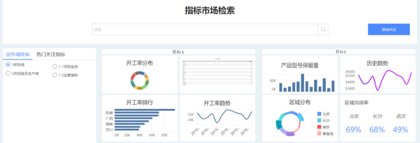
Task: Click the 长沙 cyan legend swatch
Action: [x=319, y=120]
